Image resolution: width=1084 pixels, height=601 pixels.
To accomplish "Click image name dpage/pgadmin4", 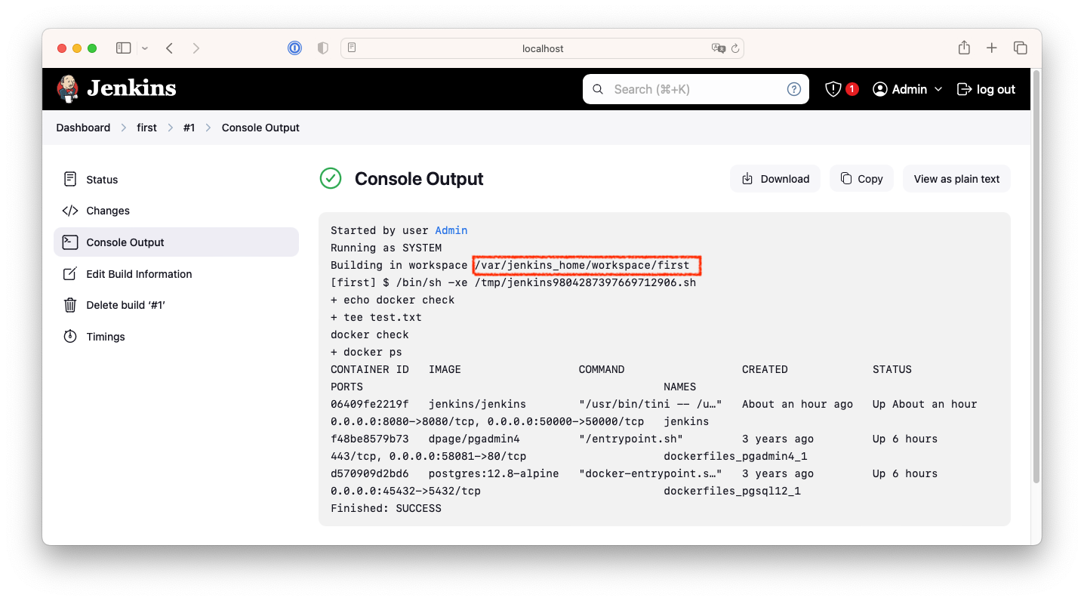I will 474,439.
